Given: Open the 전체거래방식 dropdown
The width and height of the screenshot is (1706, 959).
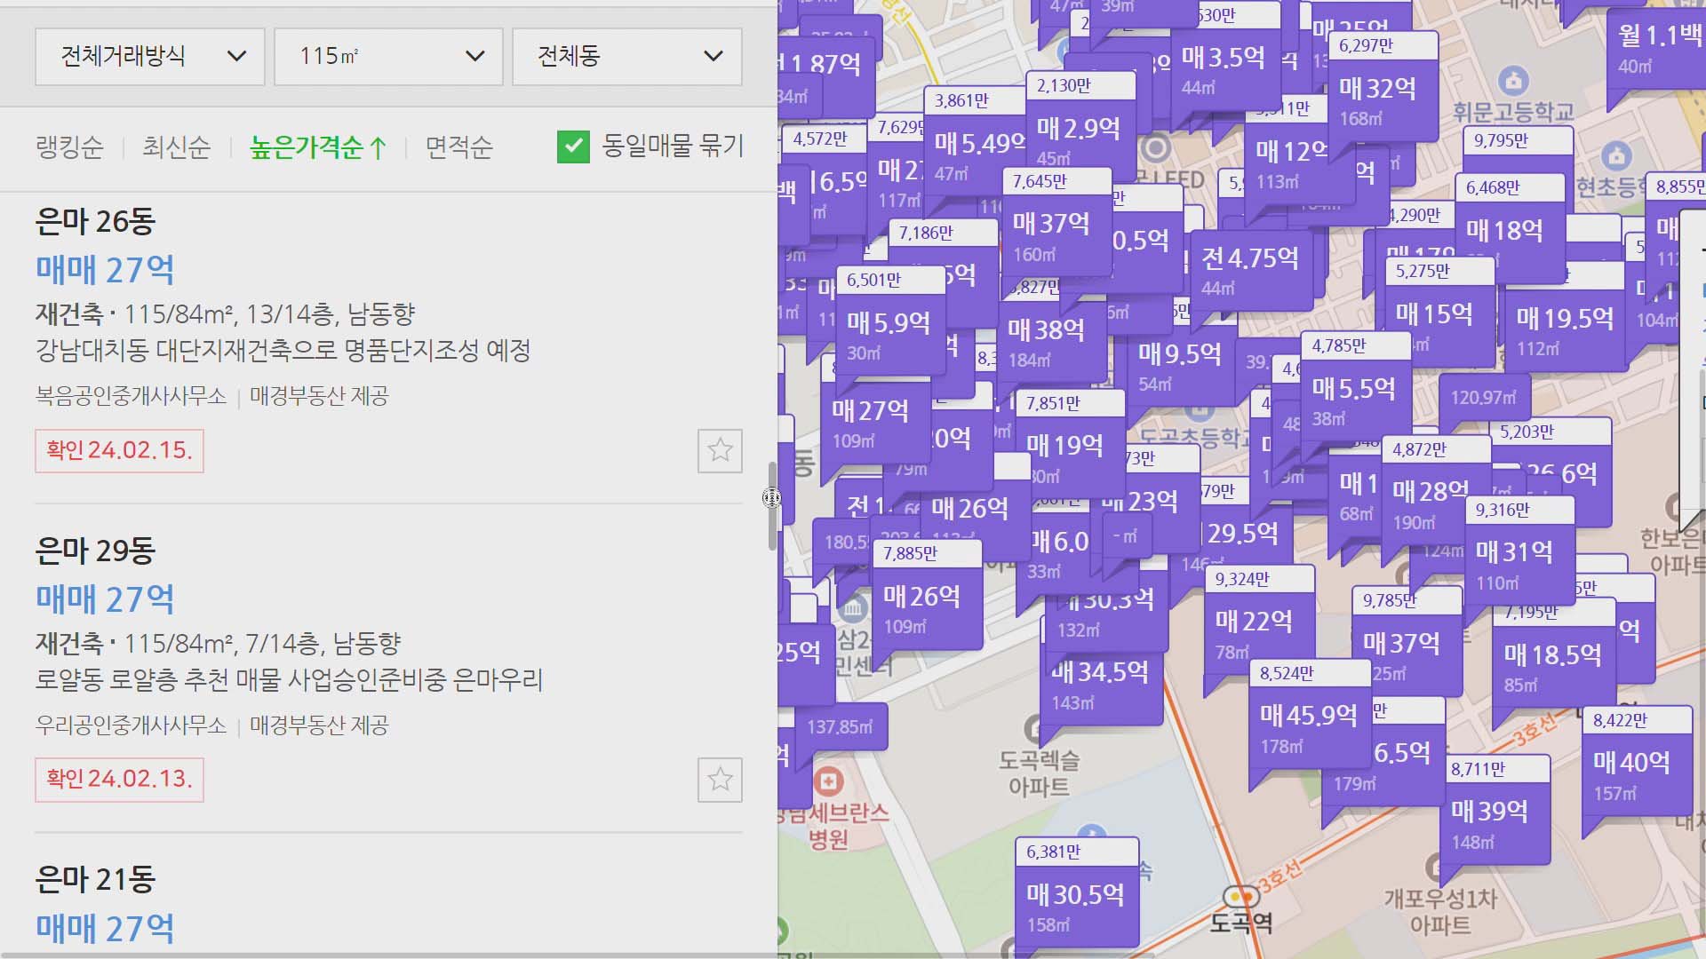Looking at the screenshot, I should (148, 56).
